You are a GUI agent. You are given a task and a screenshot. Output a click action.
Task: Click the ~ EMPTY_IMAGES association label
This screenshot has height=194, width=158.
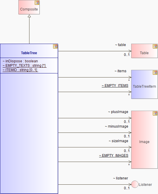[x=114, y=156]
